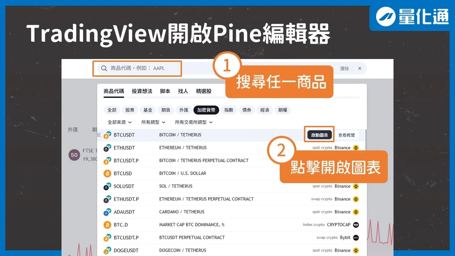The image size is (455, 256).
Task: Click the Bybit exchange logo icon
Action: click(356, 238)
